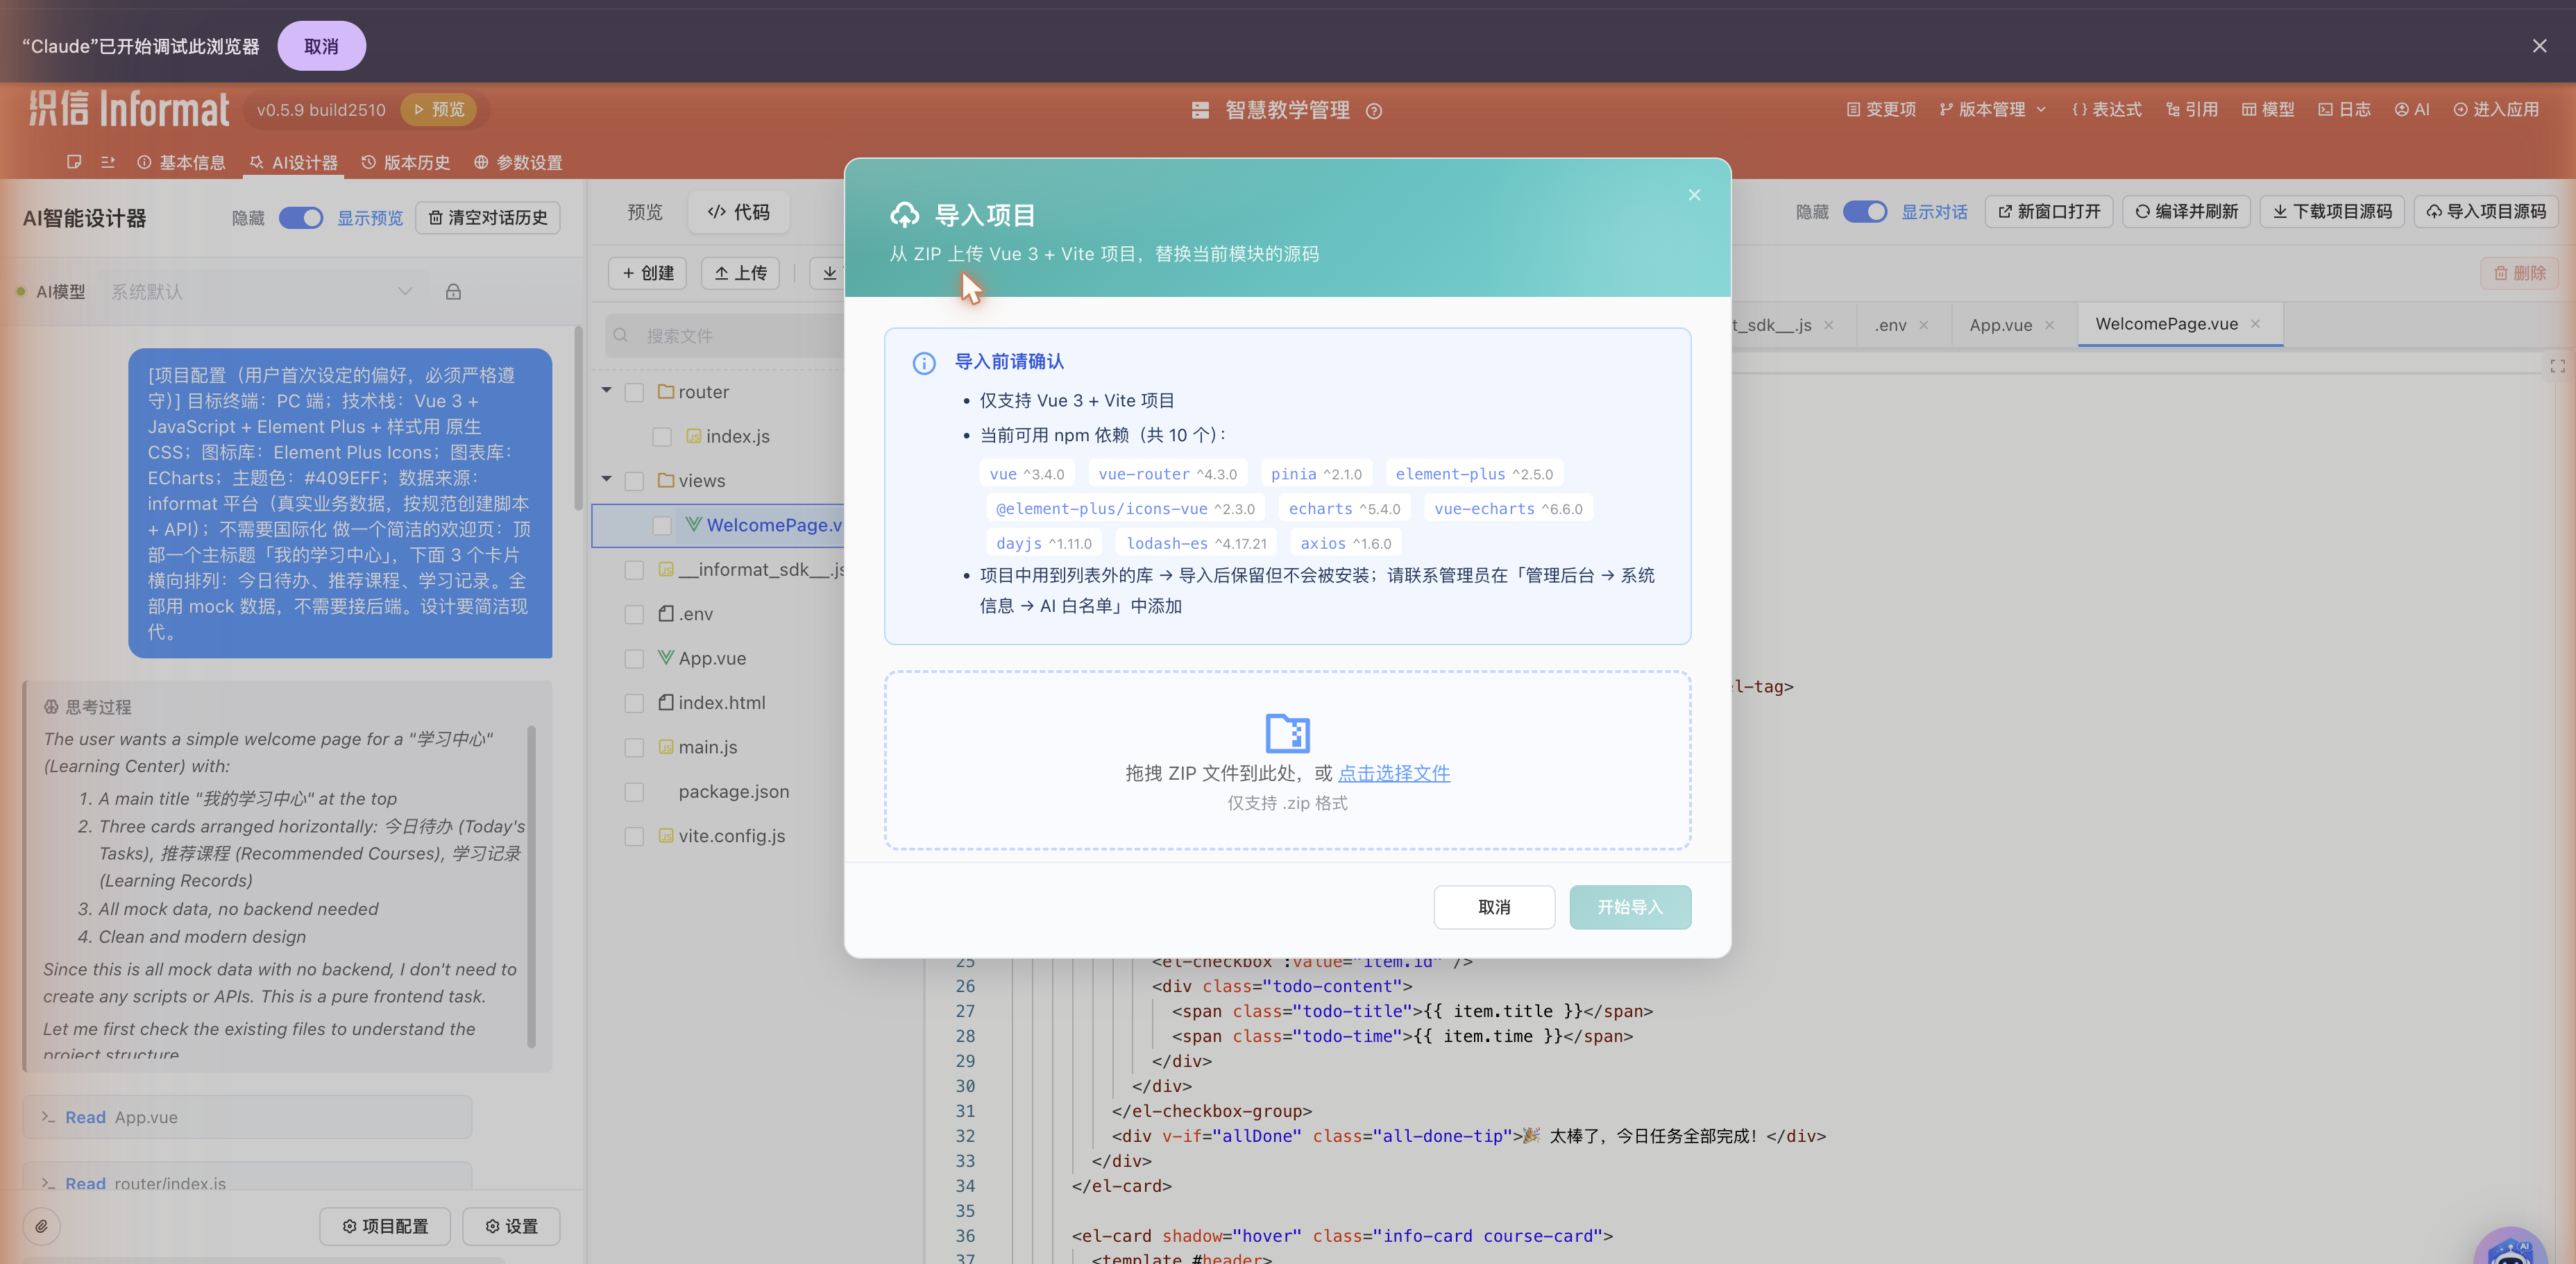Screen dimensions: 2576x1264
Task: Click 编译并刷新 button
Action: pos(2186,212)
